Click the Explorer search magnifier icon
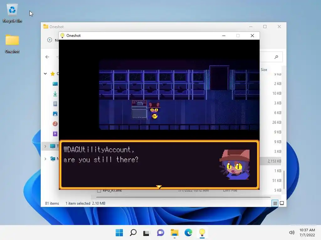Screen dimensions: 321x240 (276, 57)
